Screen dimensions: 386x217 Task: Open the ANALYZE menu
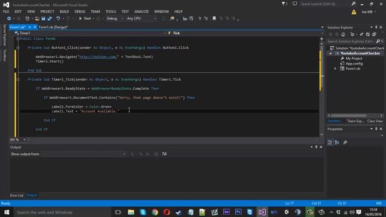click(141, 11)
